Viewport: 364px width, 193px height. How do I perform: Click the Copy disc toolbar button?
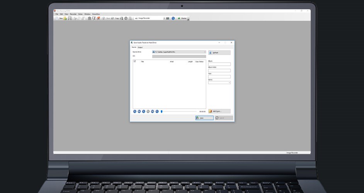coord(115,18)
